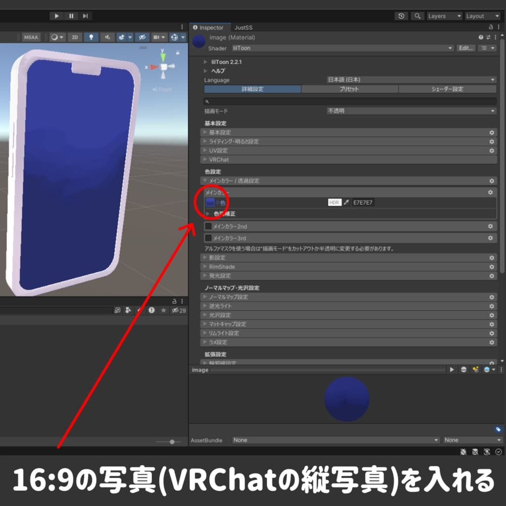The height and width of the screenshot is (506, 506).
Task: Mute scene audio via the Scene view toolbar
Action: pos(108,37)
